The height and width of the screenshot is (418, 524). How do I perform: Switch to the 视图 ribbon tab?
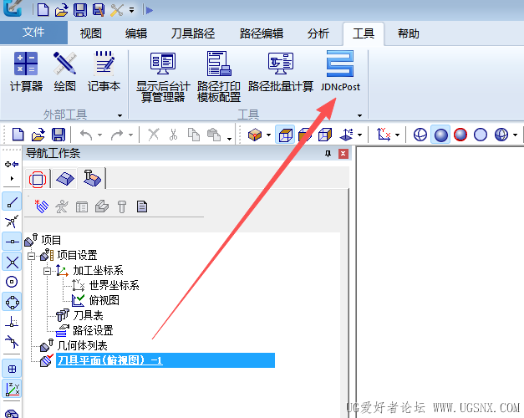(90, 33)
